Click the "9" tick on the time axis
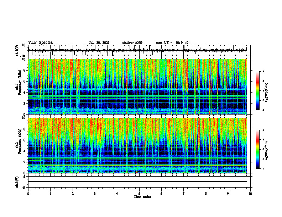282x217 pixels. click(228, 194)
